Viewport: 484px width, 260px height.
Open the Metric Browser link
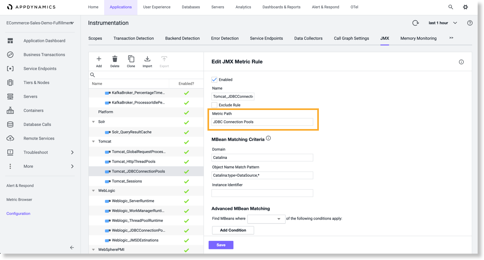point(19,200)
